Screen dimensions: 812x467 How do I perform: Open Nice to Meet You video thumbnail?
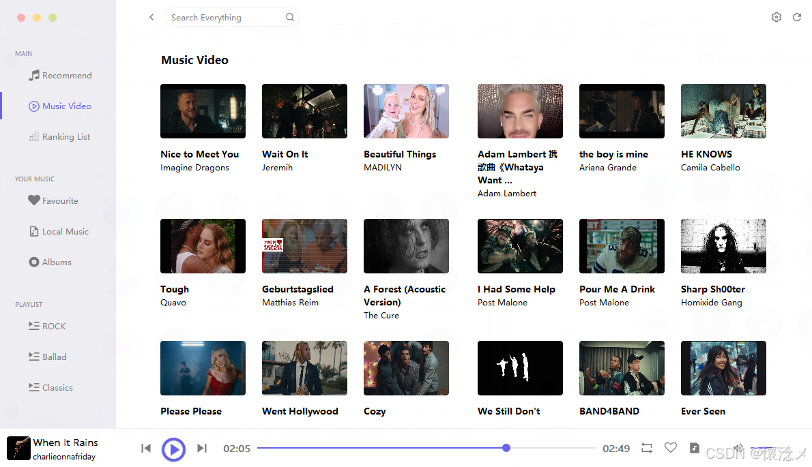coord(203,111)
